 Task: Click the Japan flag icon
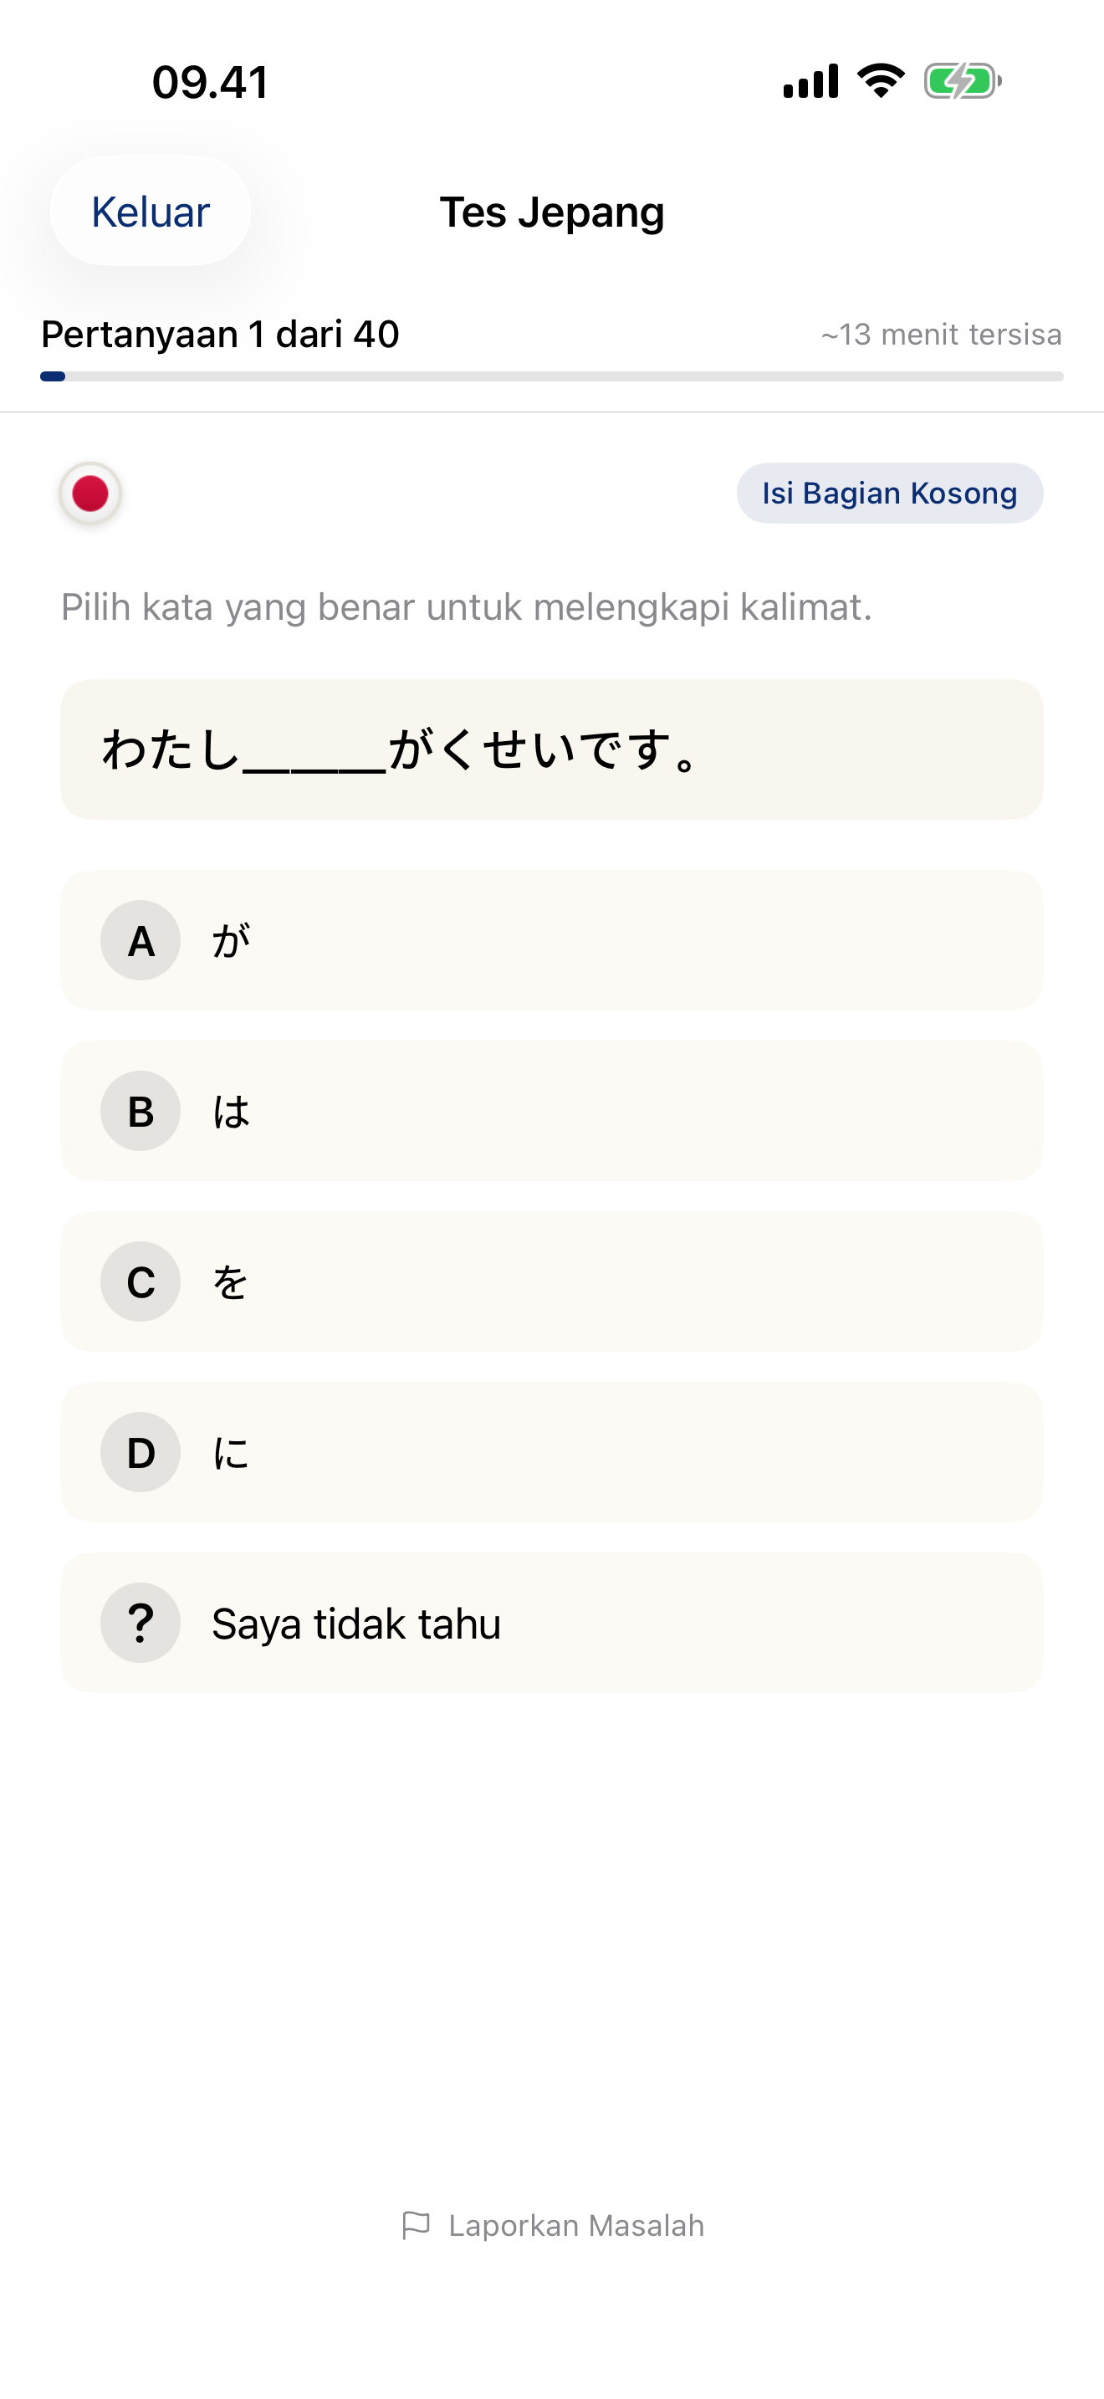89,494
